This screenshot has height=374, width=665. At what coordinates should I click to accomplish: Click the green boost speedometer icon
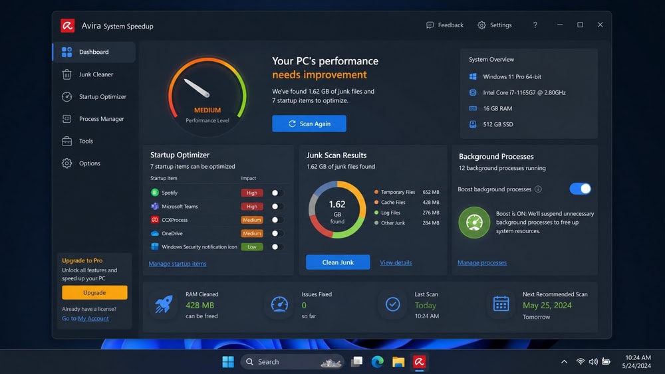pyautogui.click(x=474, y=223)
